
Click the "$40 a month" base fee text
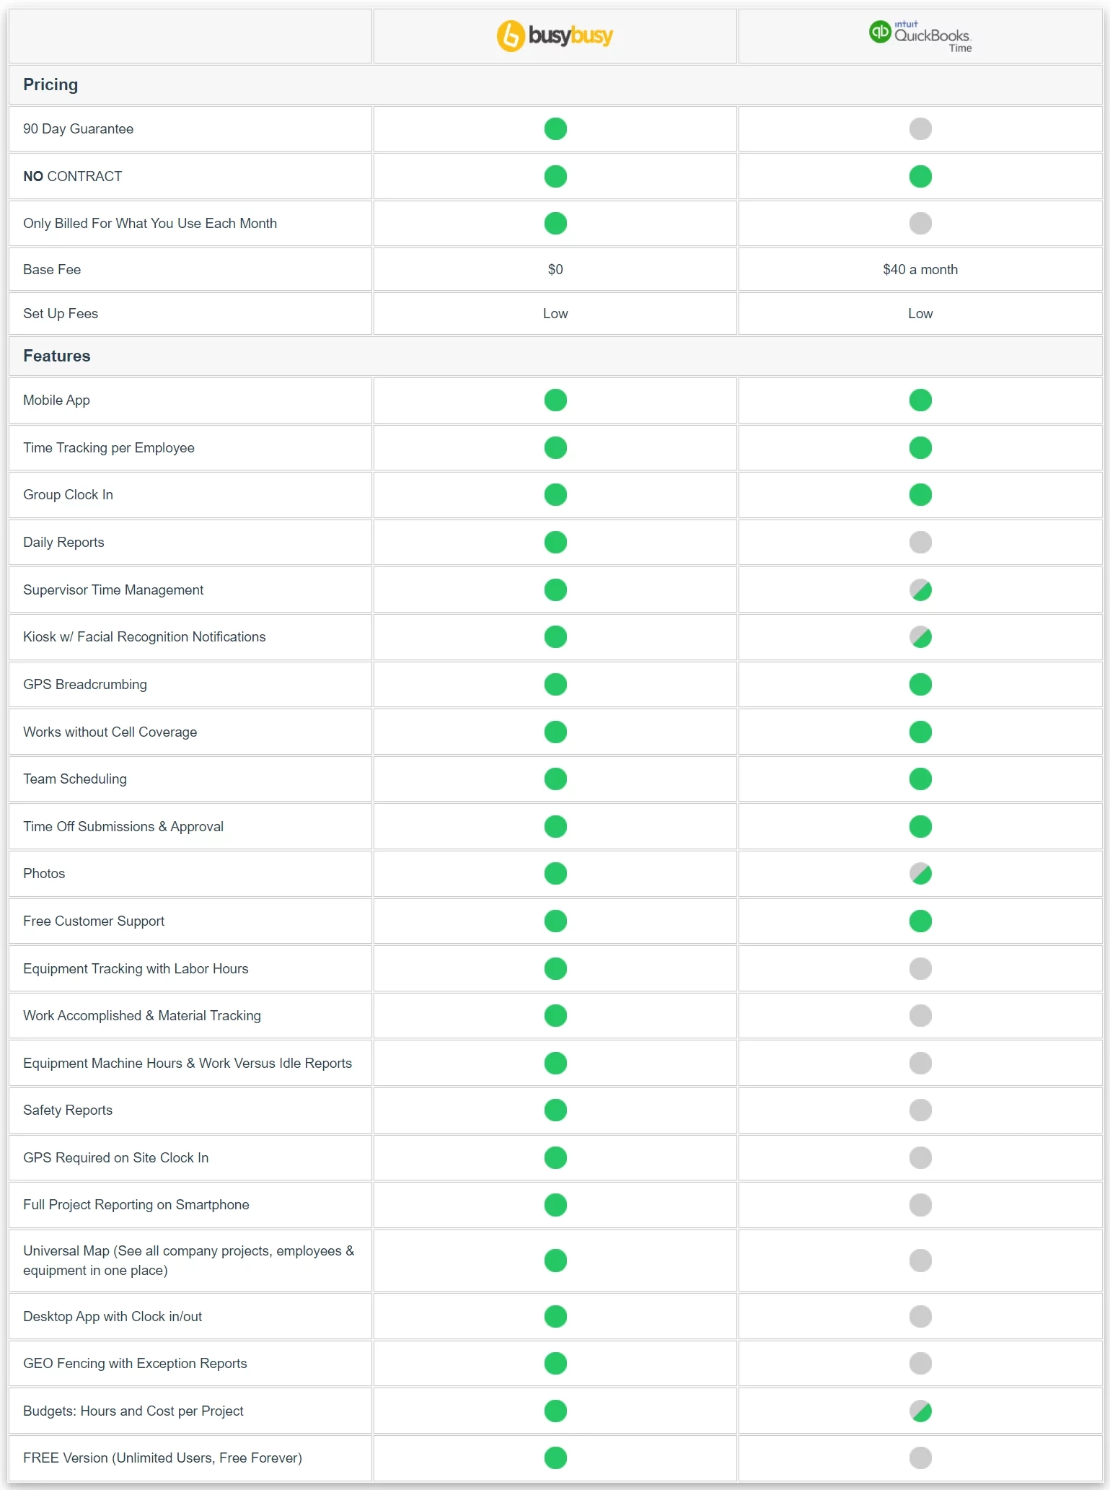[920, 269]
